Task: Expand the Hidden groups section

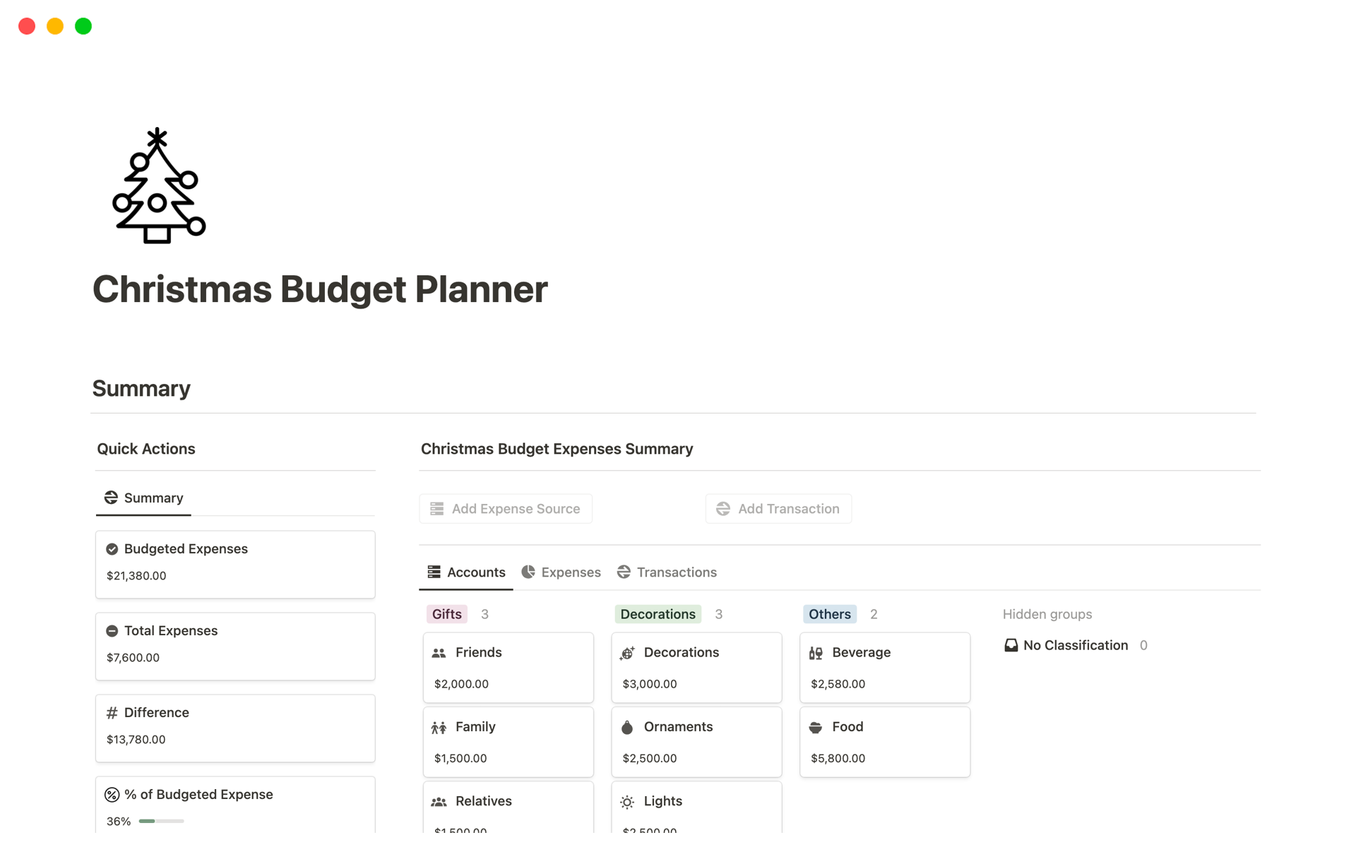Action: (1047, 614)
